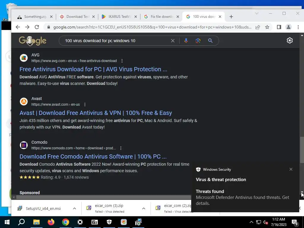Open Windows taskbar search
Screen dimensions: 304x228
tap(21, 222)
